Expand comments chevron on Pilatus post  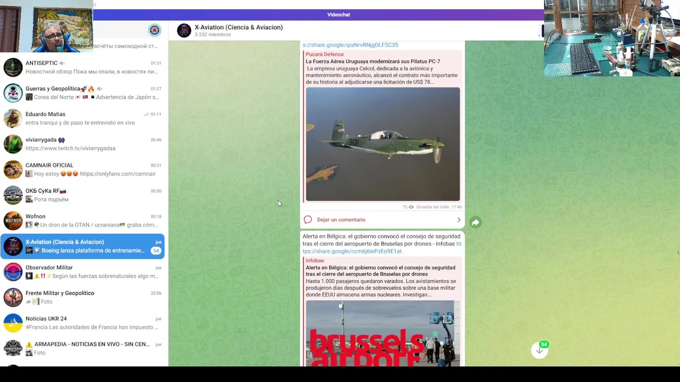459,220
